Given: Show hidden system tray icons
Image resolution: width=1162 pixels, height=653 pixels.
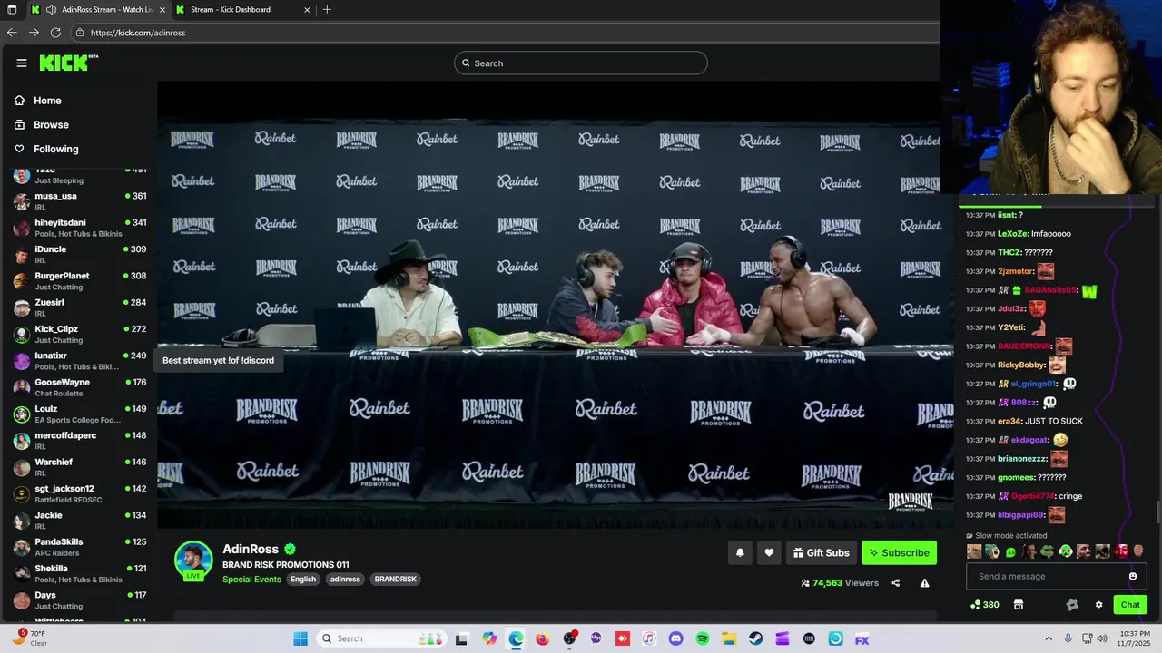Looking at the screenshot, I should click(1049, 638).
